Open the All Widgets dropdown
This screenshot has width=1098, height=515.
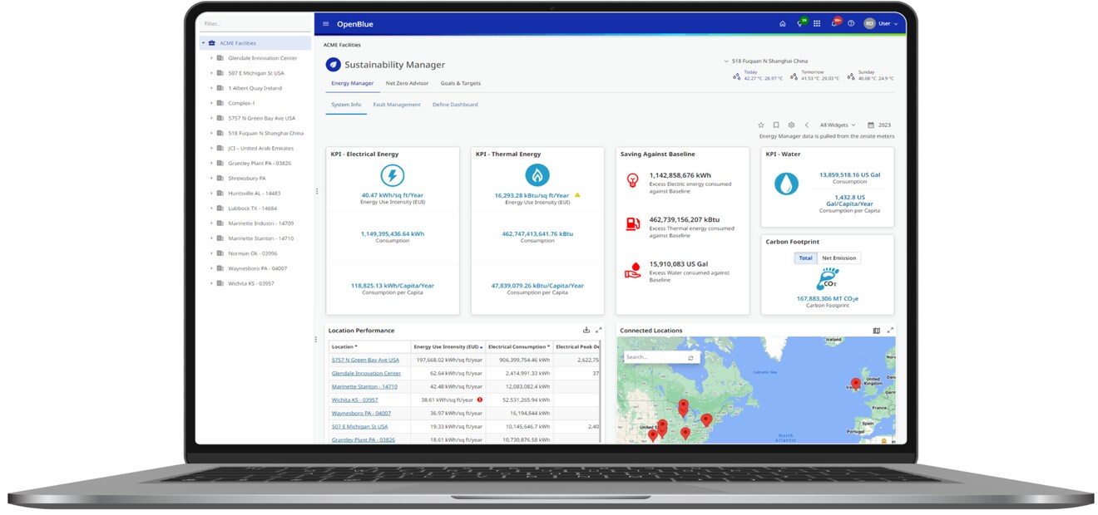point(837,125)
